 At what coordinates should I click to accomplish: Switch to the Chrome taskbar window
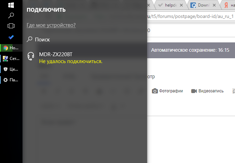(11, 48)
